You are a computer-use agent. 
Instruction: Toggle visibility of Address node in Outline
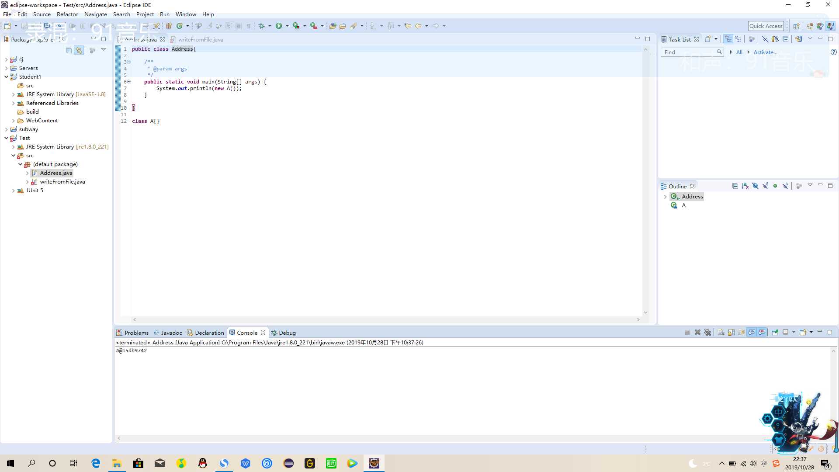[666, 197]
